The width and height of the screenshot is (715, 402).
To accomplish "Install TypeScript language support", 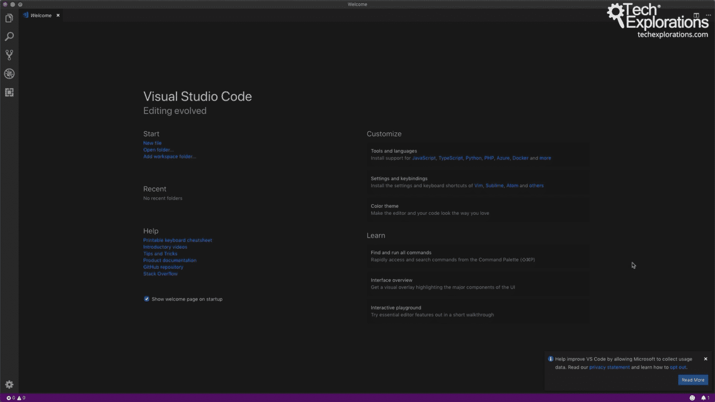I will [450, 158].
